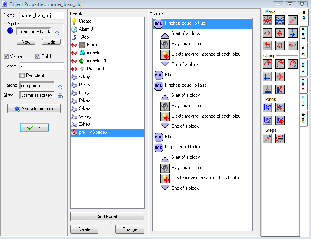Select the Align to Grid action icon
The image size is (311, 239).
tap(268, 77)
